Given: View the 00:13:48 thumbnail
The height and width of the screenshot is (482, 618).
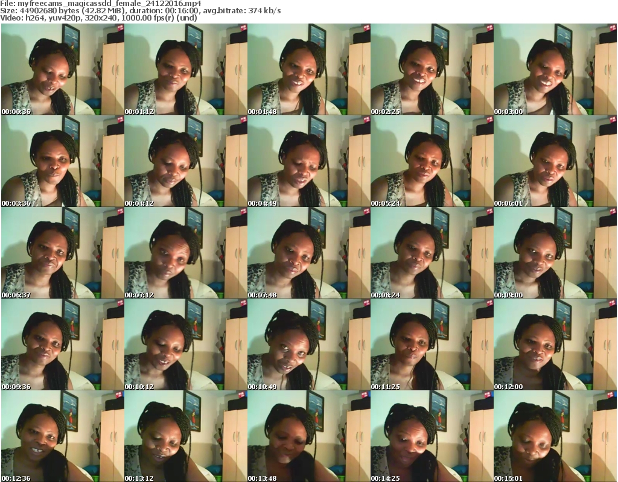Looking at the screenshot, I should [x=308, y=436].
